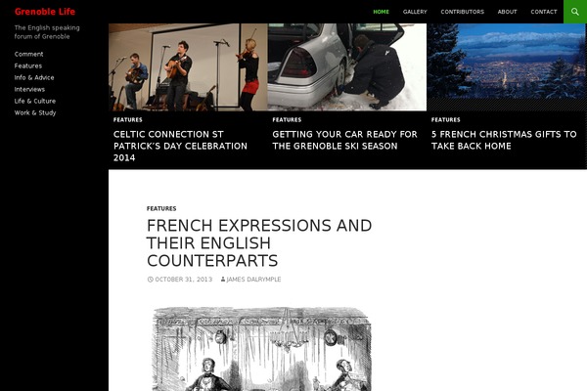Open the Work & Study category
The image size is (587, 391).
pyautogui.click(x=35, y=112)
